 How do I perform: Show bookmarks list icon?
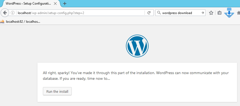(220, 13)
